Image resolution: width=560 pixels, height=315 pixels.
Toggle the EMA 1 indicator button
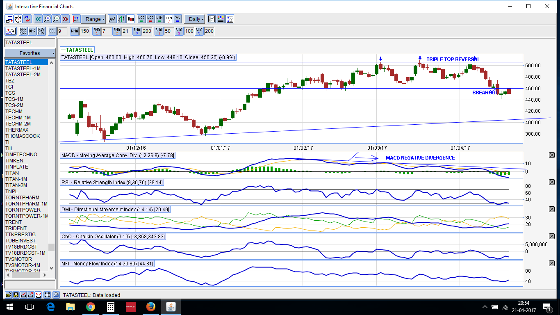96,31
